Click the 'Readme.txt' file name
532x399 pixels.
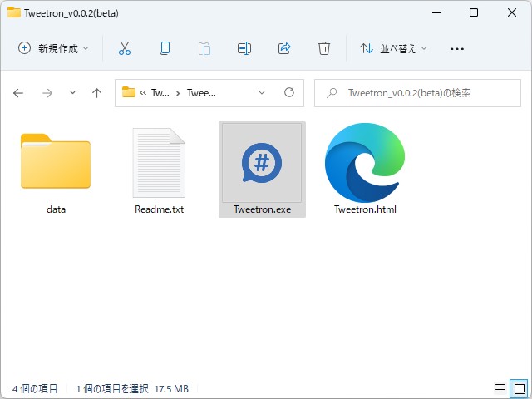(x=159, y=209)
